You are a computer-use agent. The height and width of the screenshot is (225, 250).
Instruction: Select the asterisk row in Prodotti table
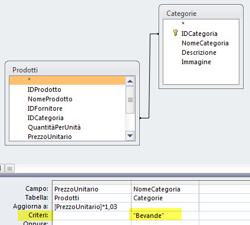67,80
